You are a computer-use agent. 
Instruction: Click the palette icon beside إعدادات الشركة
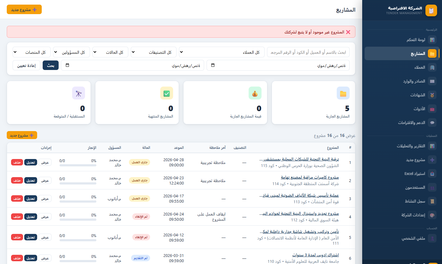pos(432,215)
